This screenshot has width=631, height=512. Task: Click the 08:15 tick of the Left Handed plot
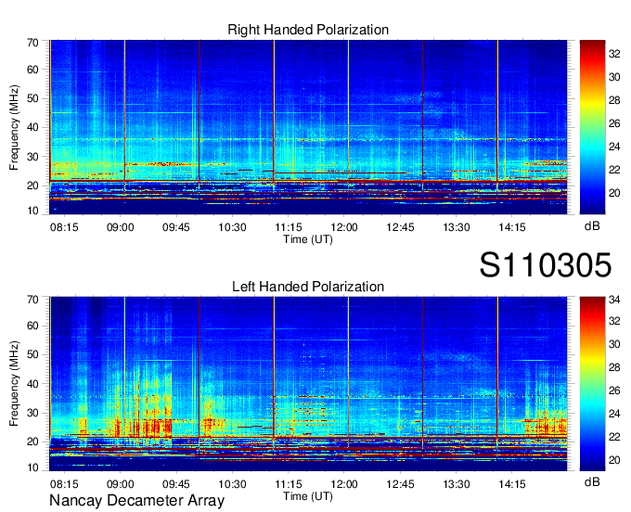(64, 484)
